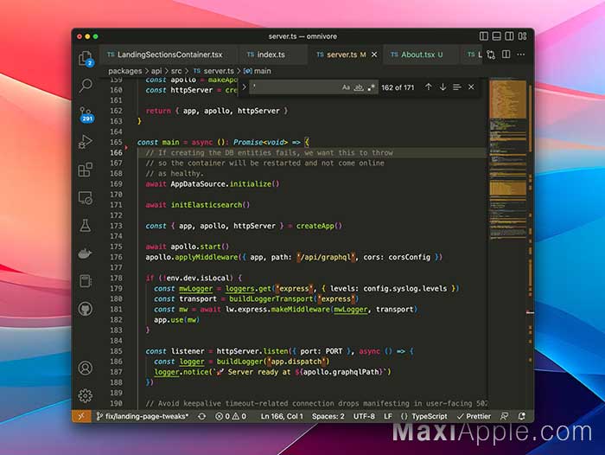Synchronize changes from the status bar
This screenshot has height=455, width=605.
point(201,416)
